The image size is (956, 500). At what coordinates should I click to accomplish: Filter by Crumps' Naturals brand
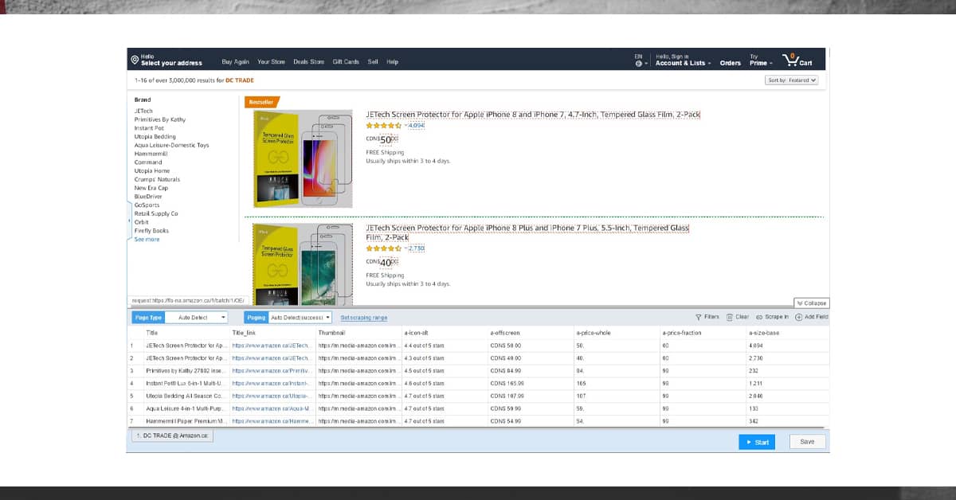[157, 179]
